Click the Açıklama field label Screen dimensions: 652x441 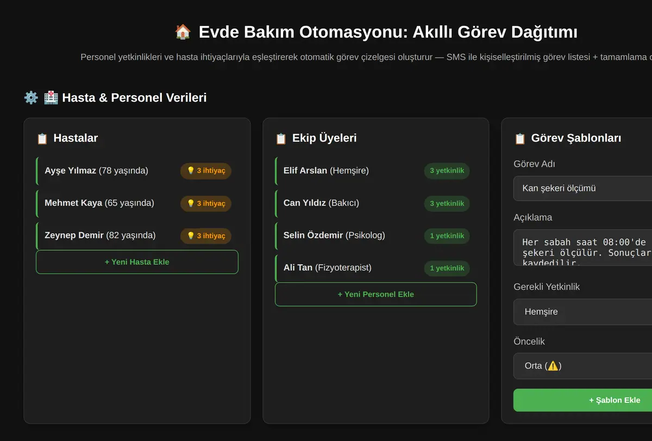coord(532,218)
